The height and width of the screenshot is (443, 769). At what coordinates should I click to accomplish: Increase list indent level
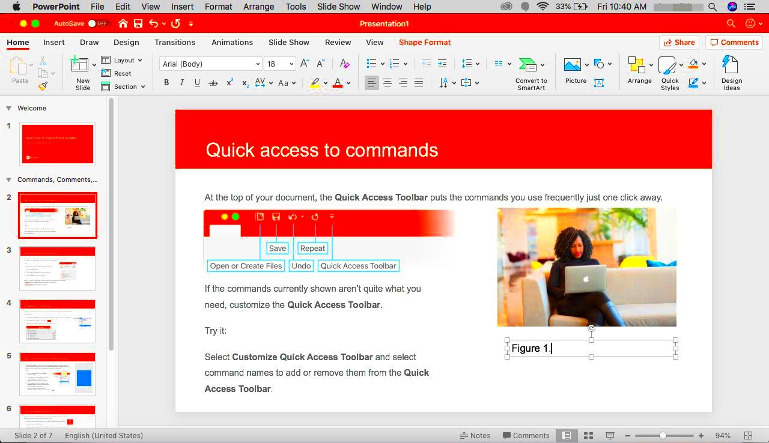tap(442, 64)
